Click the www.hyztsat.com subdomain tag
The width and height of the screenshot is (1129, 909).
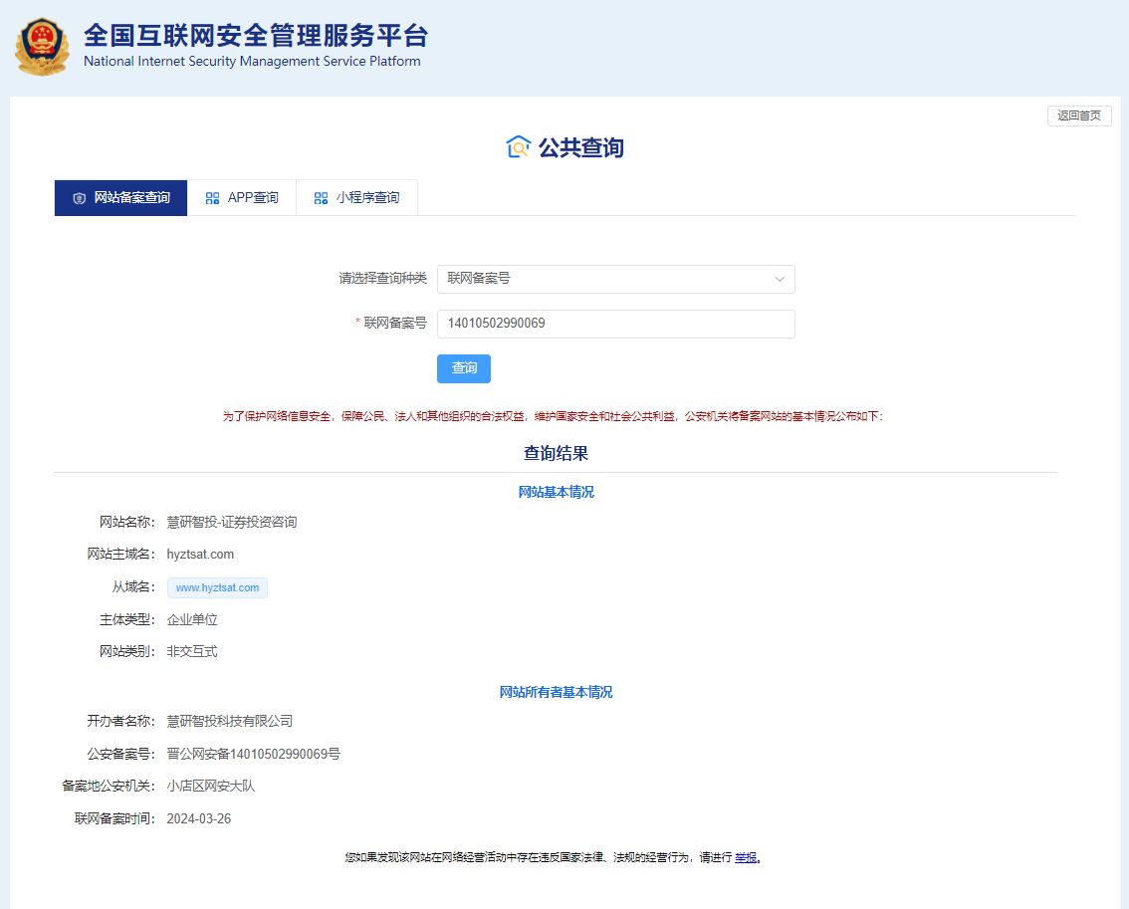tap(217, 587)
